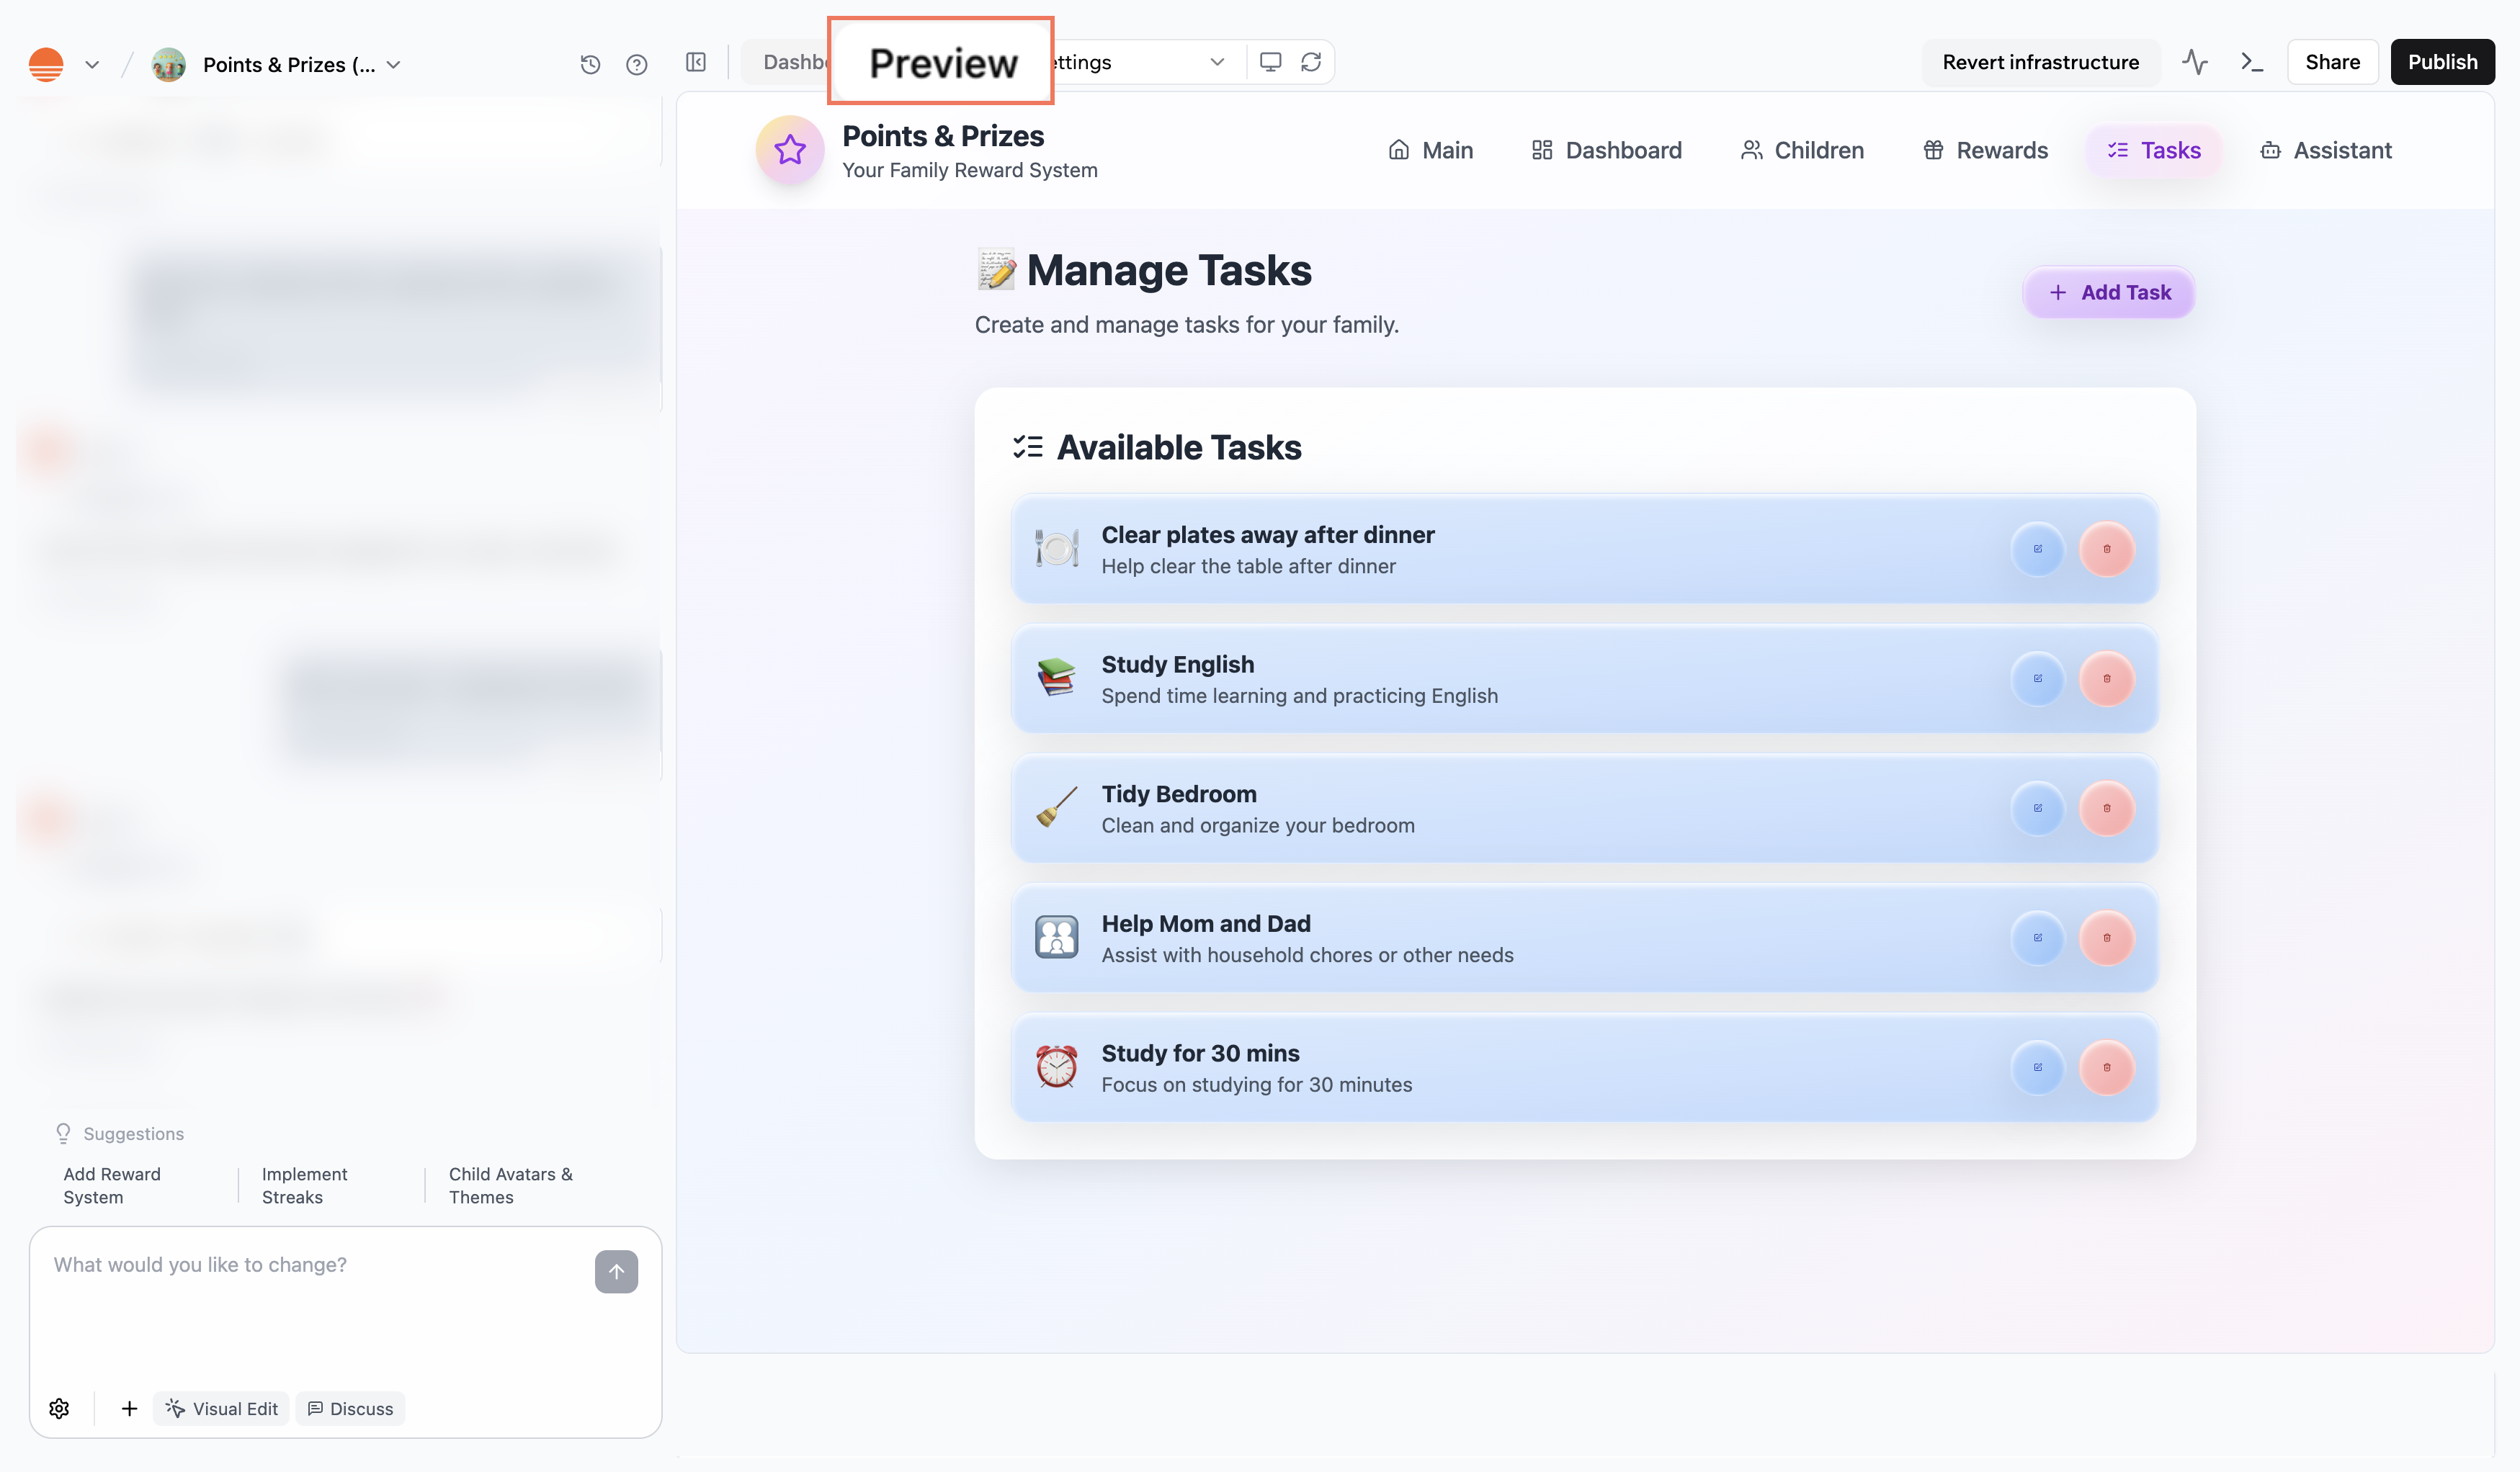Send the chat message with the arrow icon
The image size is (2520, 1472).
(x=617, y=1272)
